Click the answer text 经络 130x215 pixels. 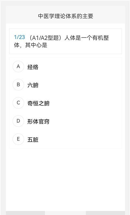(x=33, y=67)
